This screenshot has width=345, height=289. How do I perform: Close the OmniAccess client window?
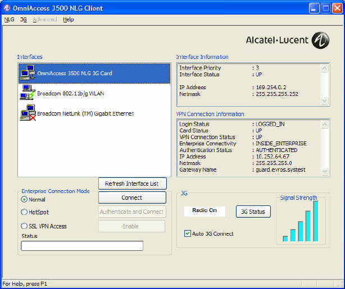click(x=337, y=8)
